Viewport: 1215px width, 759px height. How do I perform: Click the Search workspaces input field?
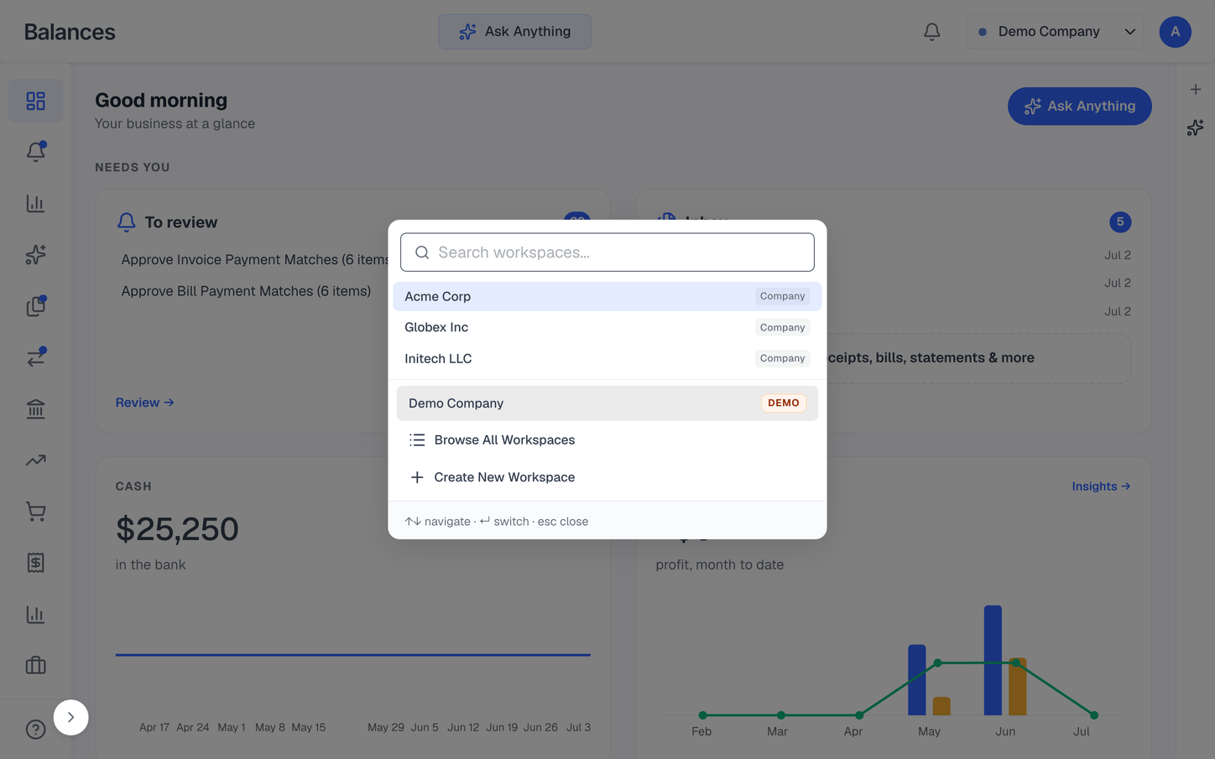[x=607, y=252]
